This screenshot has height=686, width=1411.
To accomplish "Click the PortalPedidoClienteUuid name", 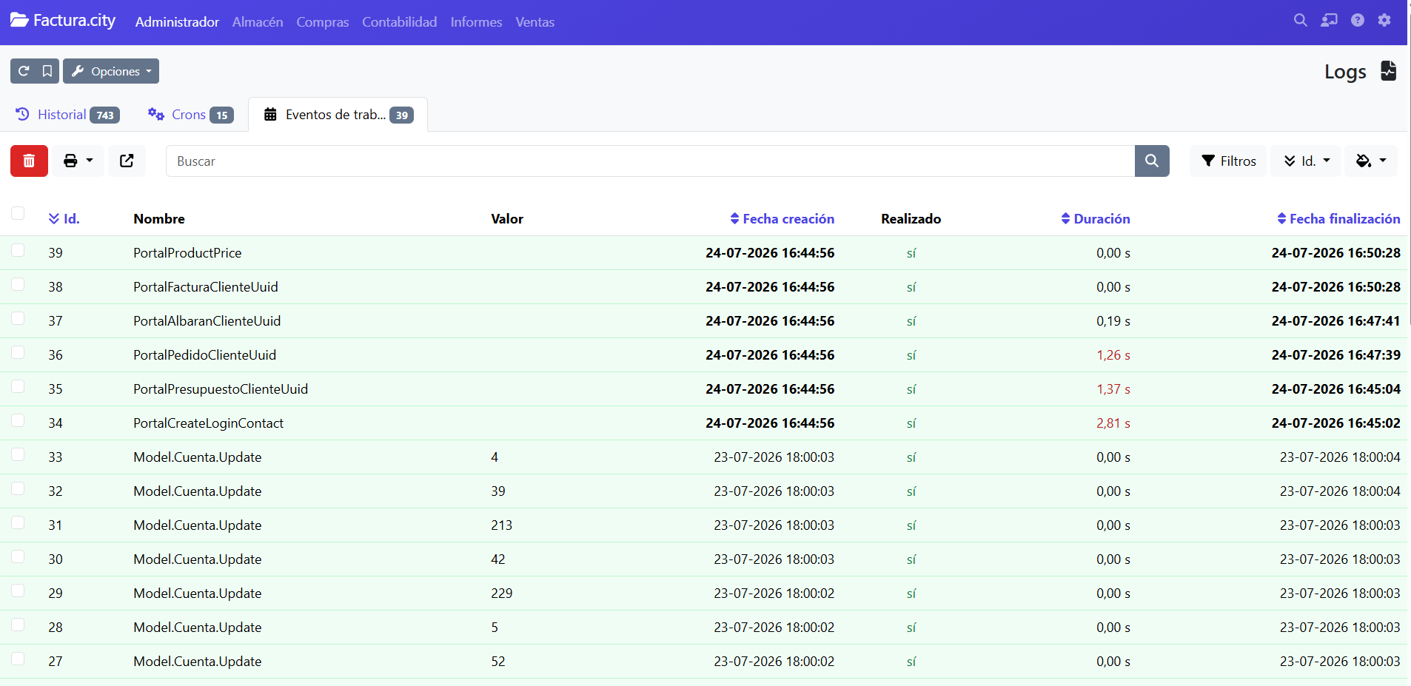I will pos(204,355).
